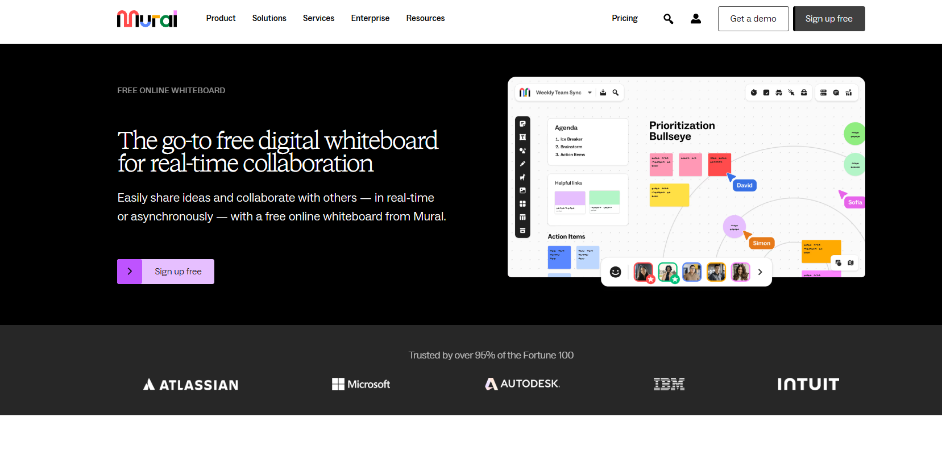Select the sticky note tool in whiteboard sidebar
The width and height of the screenshot is (942, 463).
tap(522, 124)
